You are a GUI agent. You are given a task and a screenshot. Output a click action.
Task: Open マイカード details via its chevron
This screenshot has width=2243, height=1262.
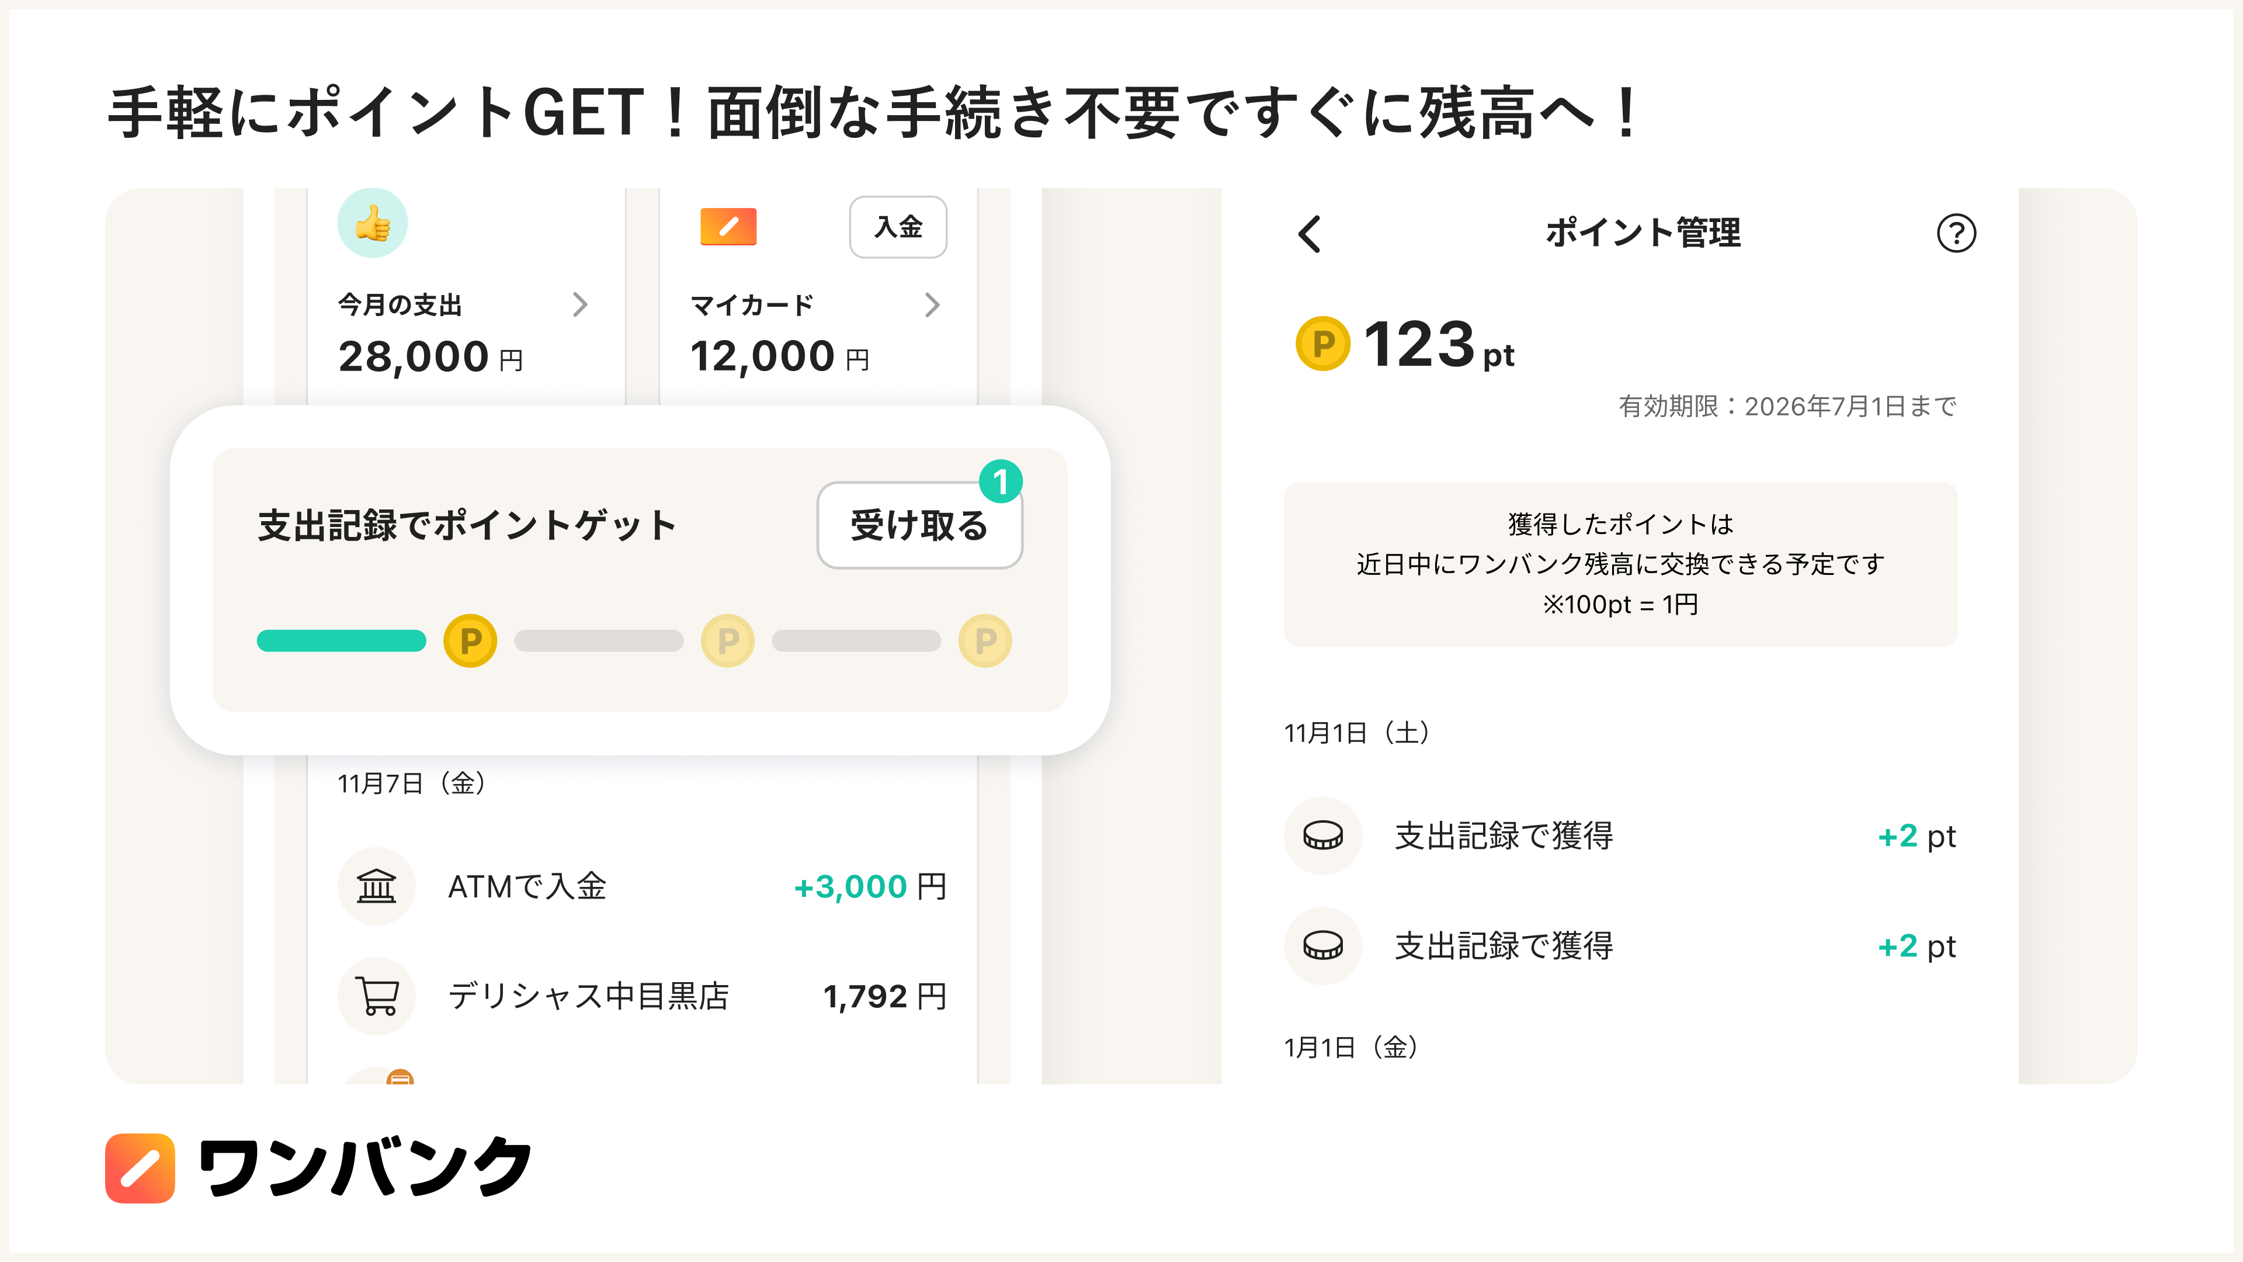click(932, 305)
